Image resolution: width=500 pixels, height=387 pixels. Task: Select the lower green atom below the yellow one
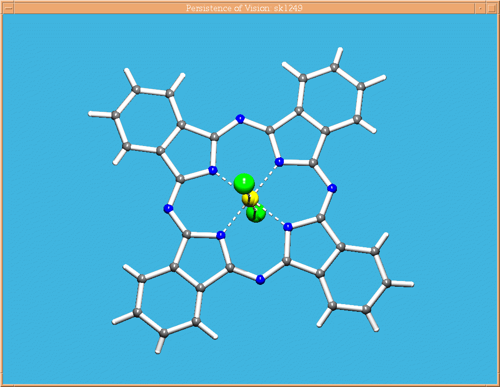[256, 214]
